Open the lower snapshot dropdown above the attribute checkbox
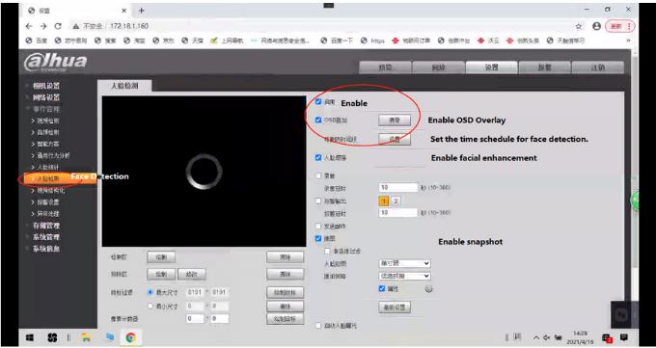Image resolution: width=656 pixels, height=348 pixels. click(404, 276)
